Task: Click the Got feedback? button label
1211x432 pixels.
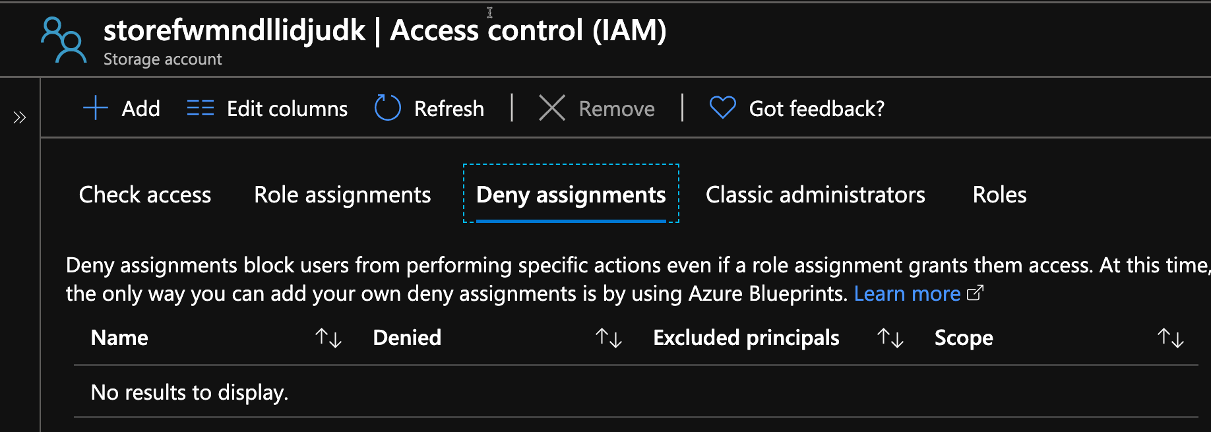Action: (x=817, y=108)
